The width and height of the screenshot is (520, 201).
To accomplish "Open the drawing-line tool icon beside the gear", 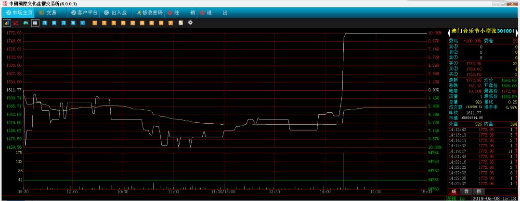I will click(x=181, y=23).
